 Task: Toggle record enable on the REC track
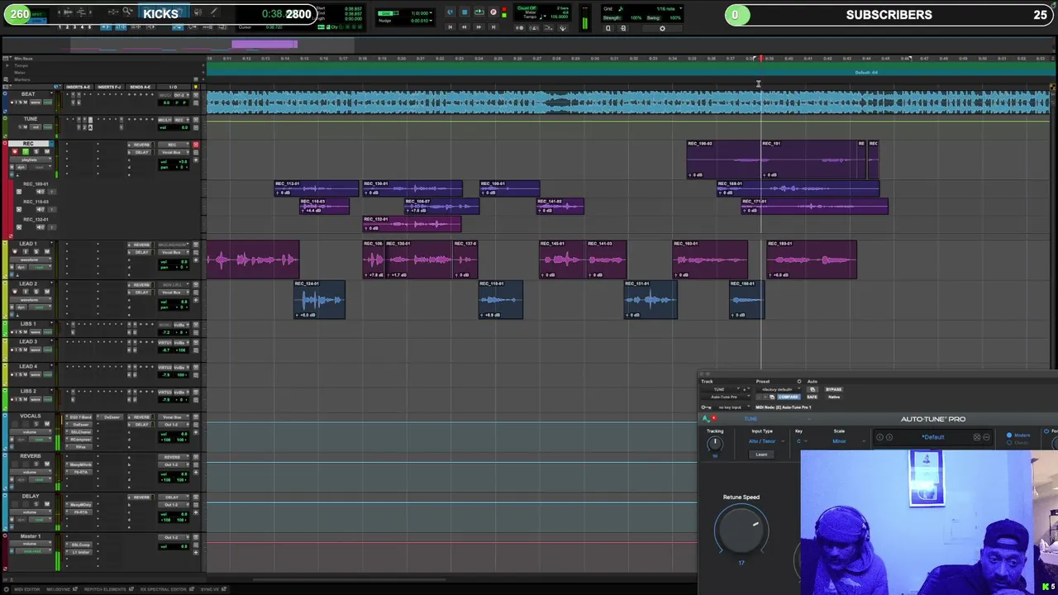(15, 151)
